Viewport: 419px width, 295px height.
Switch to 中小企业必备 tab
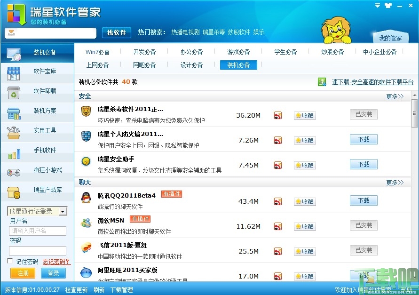(x=379, y=52)
